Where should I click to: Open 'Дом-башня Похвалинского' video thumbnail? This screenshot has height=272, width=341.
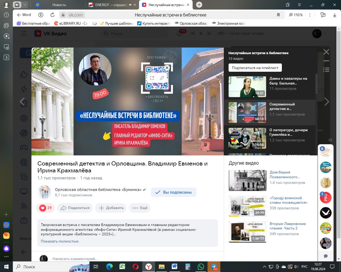point(247,180)
